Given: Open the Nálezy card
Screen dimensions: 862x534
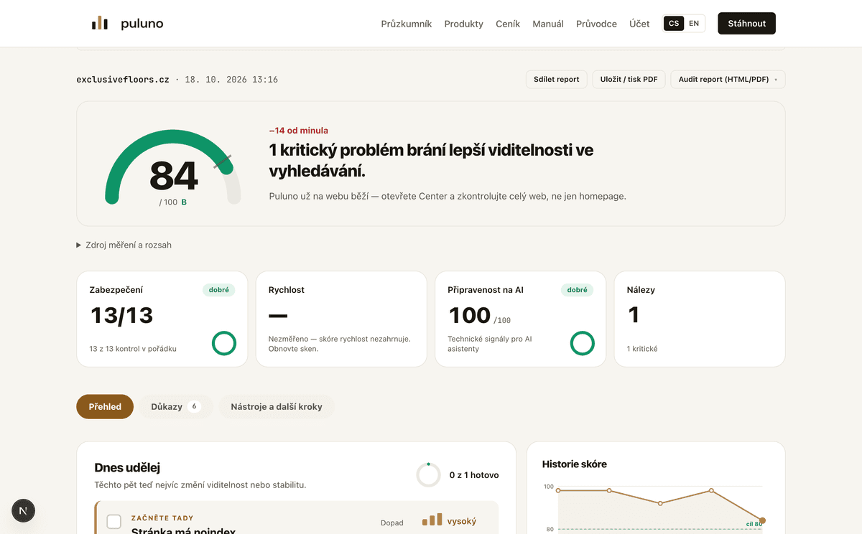Looking at the screenshot, I should click(x=700, y=319).
